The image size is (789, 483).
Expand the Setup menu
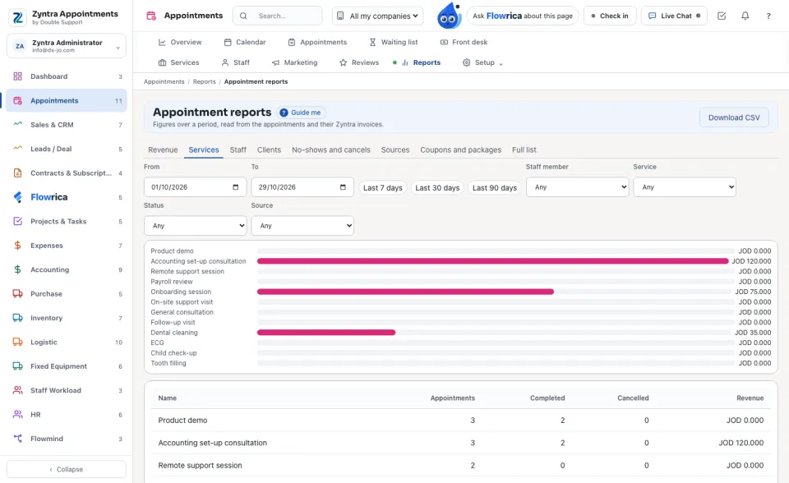pyautogui.click(x=482, y=62)
